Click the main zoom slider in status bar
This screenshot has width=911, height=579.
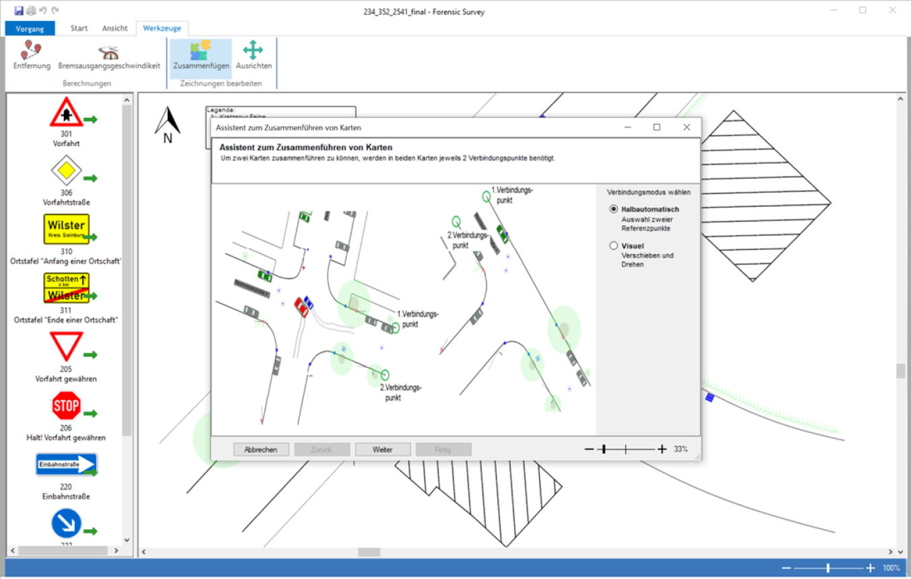click(x=828, y=568)
